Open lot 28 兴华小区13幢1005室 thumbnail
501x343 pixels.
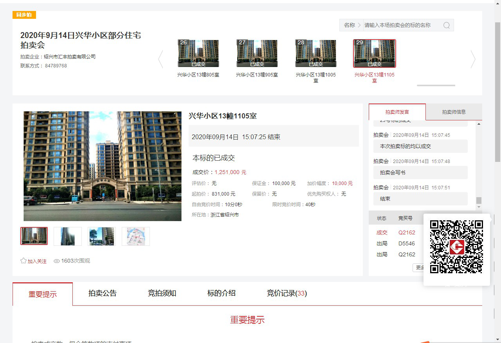pos(316,53)
